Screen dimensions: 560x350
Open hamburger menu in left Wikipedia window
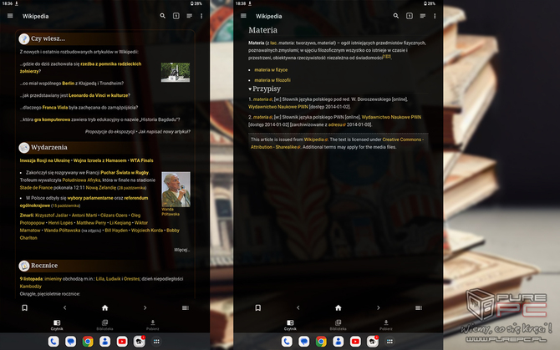point(10,16)
